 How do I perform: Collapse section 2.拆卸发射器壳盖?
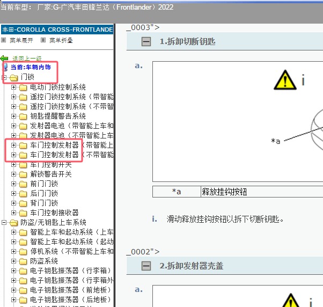[146, 266]
